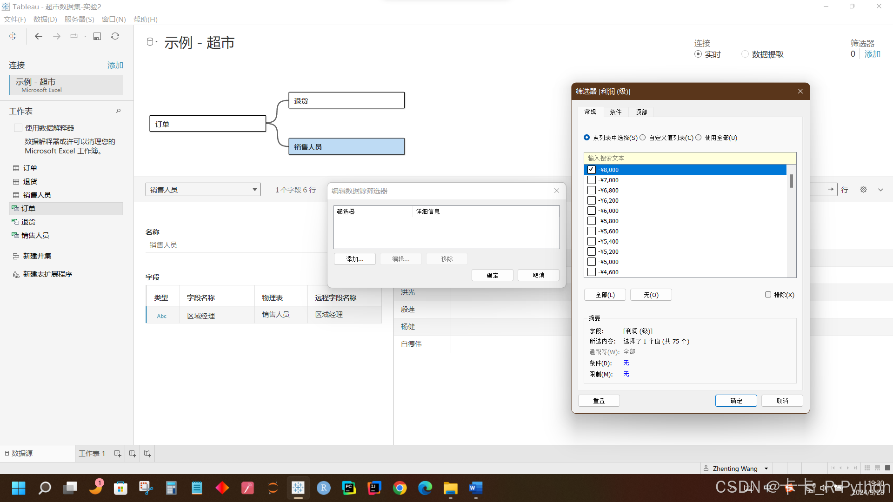Viewport: 893px width, 502px height.
Task: Open the settings gear in preview pane
Action: (863, 190)
